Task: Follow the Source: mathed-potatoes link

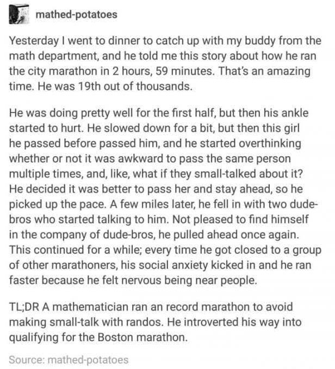Action: point(69,360)
